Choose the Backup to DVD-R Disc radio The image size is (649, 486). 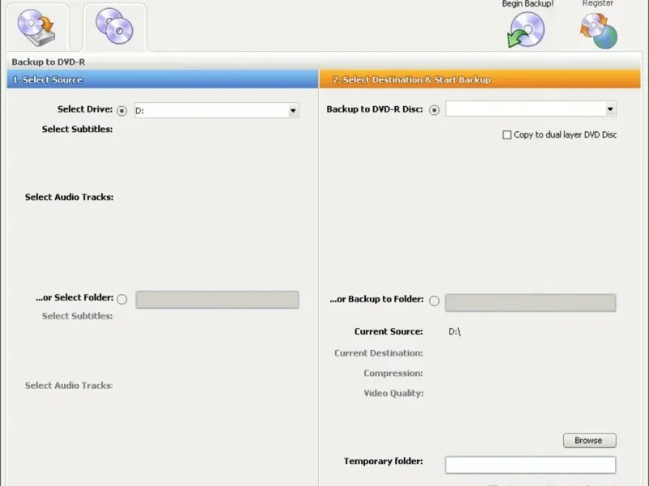[x=434, y=110]
